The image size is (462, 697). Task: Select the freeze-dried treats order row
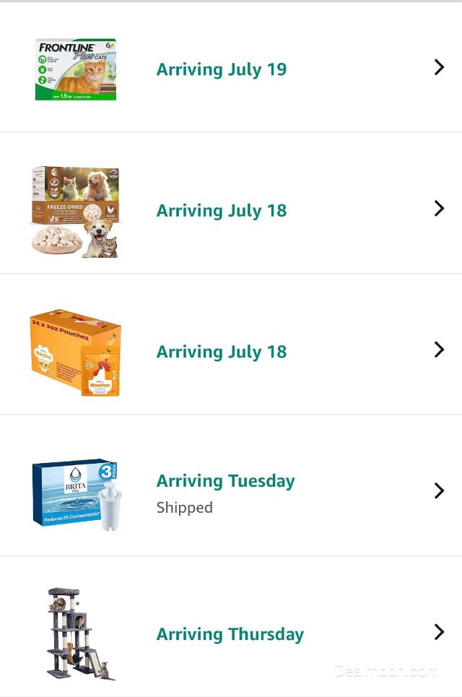pyautogui.click(x=231, y=209)
